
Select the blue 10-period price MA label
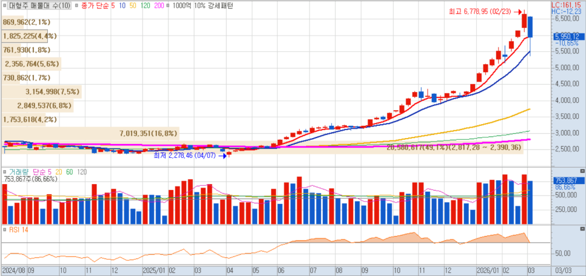(124, 6)
